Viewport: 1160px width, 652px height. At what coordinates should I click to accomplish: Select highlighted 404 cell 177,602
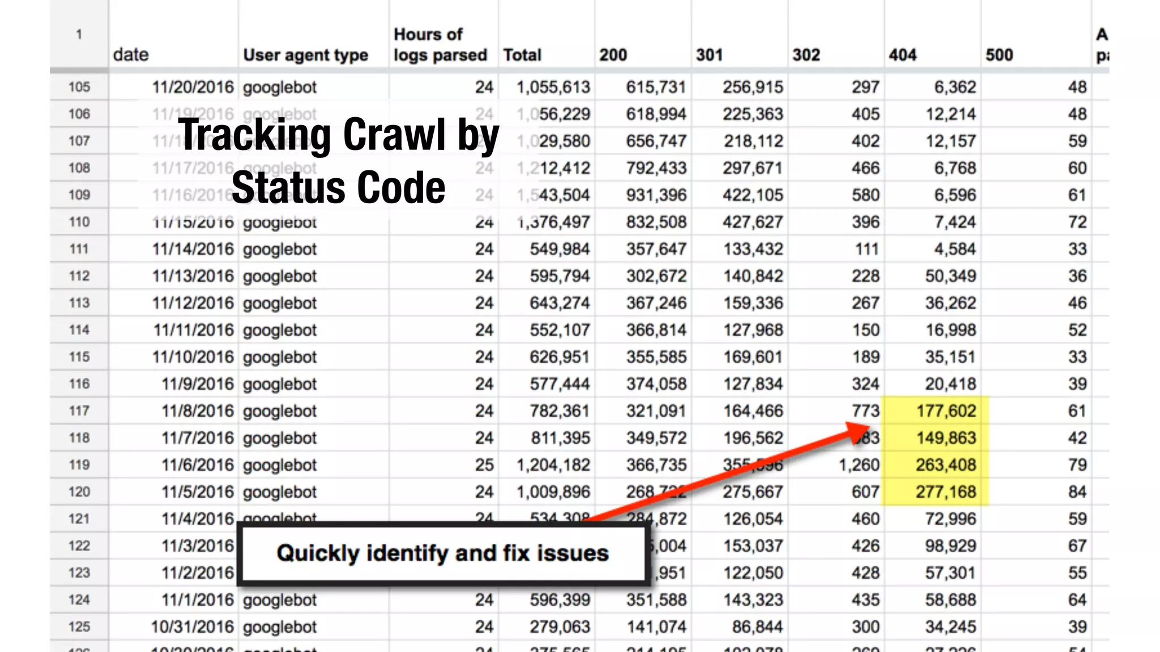(932, 411)
